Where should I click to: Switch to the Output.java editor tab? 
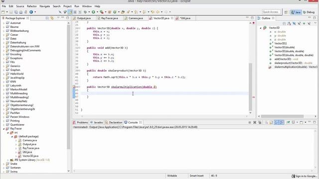[84, 18]
